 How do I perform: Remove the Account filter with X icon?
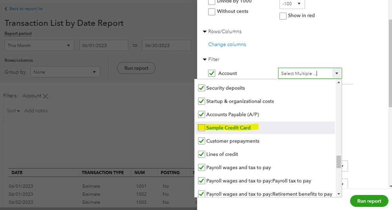(x=45, y=96)
